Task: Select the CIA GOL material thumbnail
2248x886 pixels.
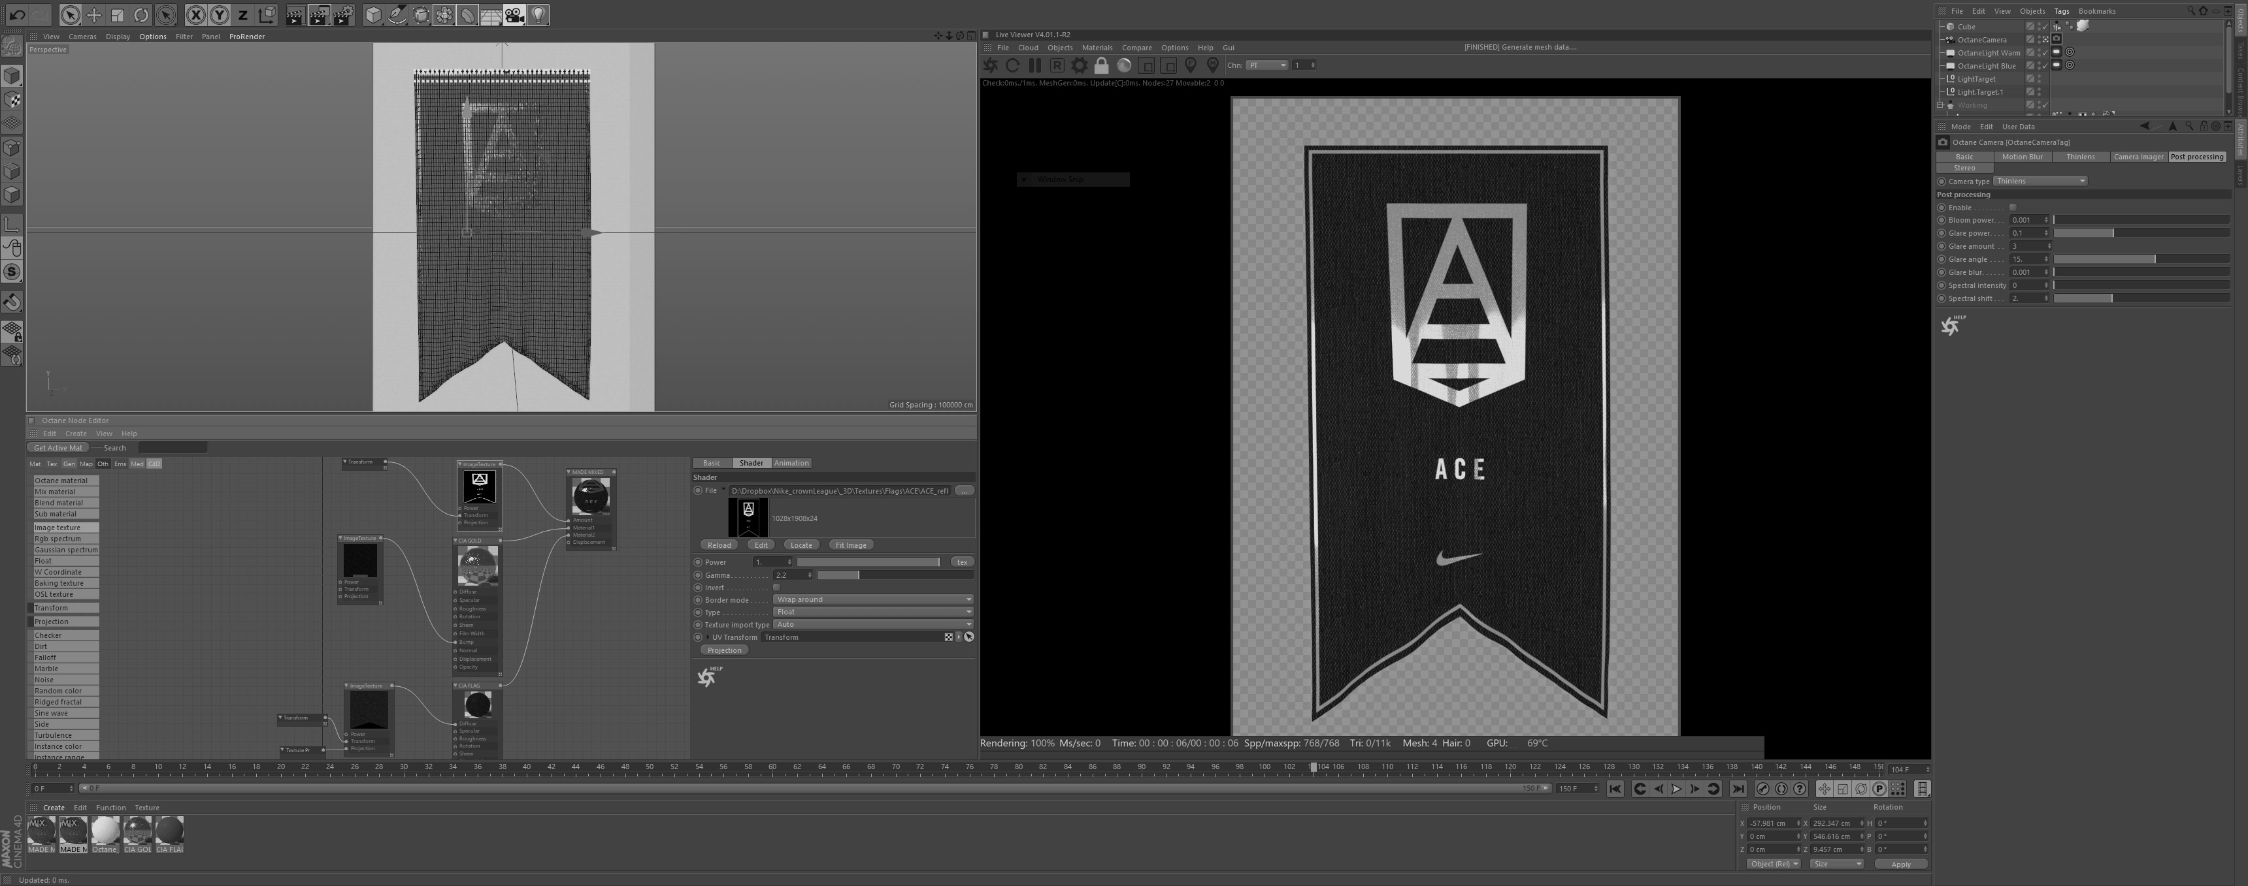Action: coord(137,834)
